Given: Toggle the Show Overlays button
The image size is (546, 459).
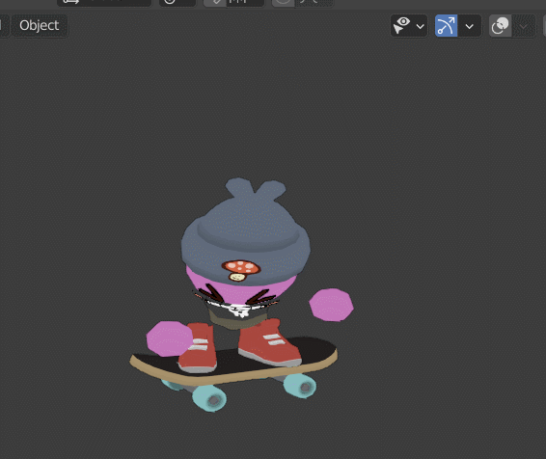Looking at the screenshot, I should pos(501,25).
